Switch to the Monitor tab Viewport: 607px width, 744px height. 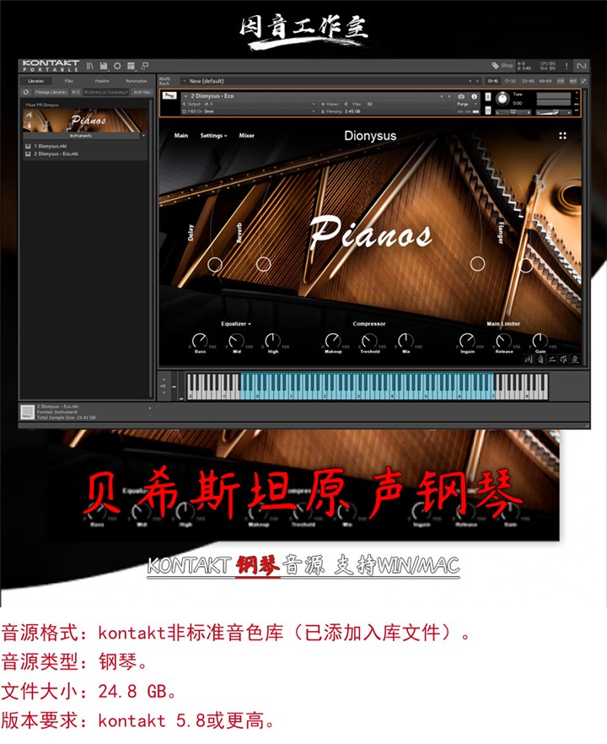tap(103, 81)
